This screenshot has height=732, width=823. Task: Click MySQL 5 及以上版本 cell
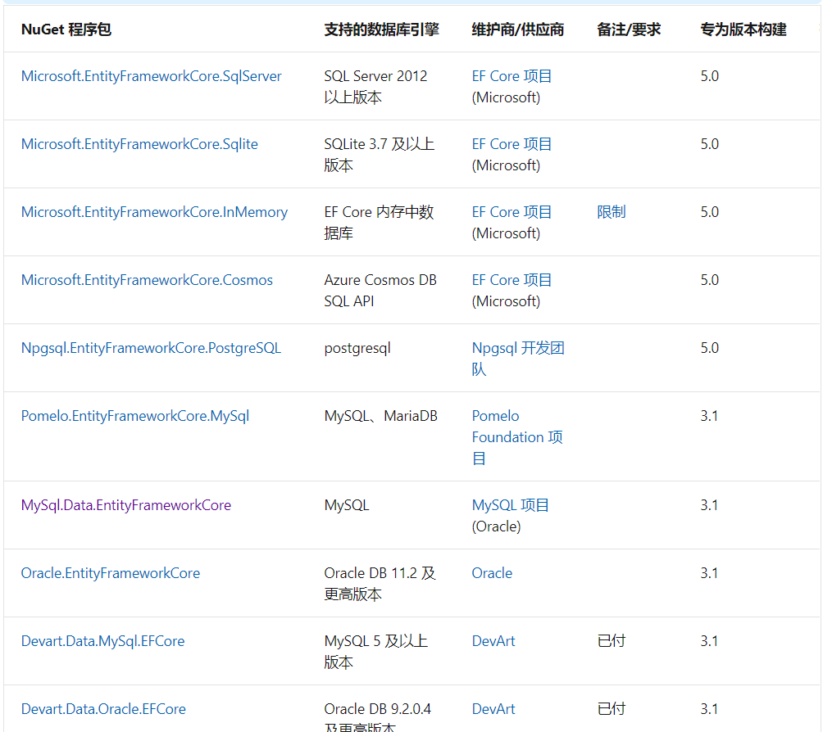375,652
